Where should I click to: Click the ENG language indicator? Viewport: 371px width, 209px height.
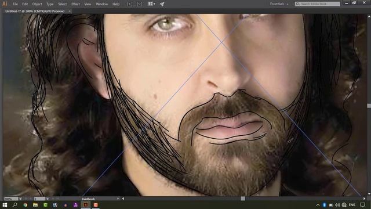[352, 205]
